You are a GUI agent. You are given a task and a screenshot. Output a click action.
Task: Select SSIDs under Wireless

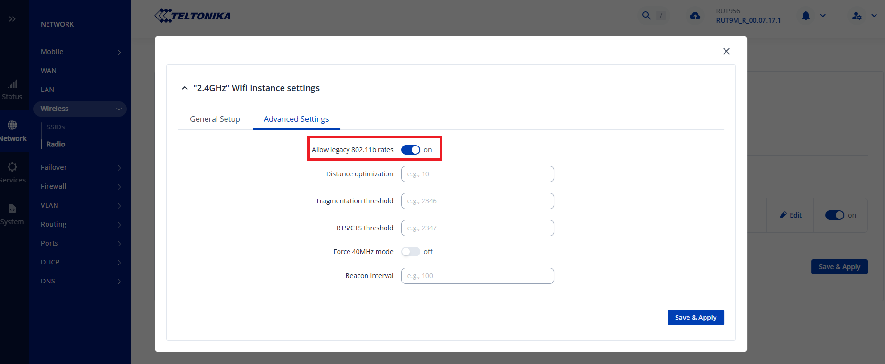[56, 127]
